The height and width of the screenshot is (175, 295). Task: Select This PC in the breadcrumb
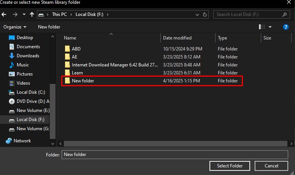(59, 14)
